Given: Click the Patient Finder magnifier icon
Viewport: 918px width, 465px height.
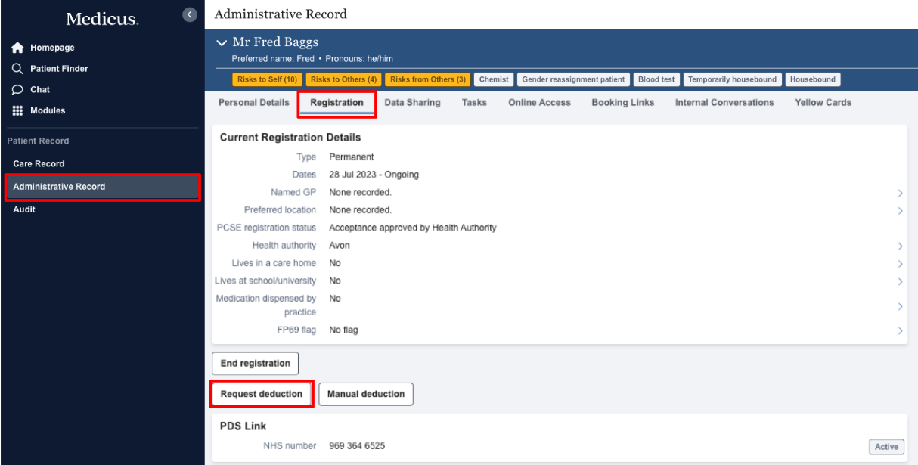Looking at the screenshot, I should coord(18,69).
